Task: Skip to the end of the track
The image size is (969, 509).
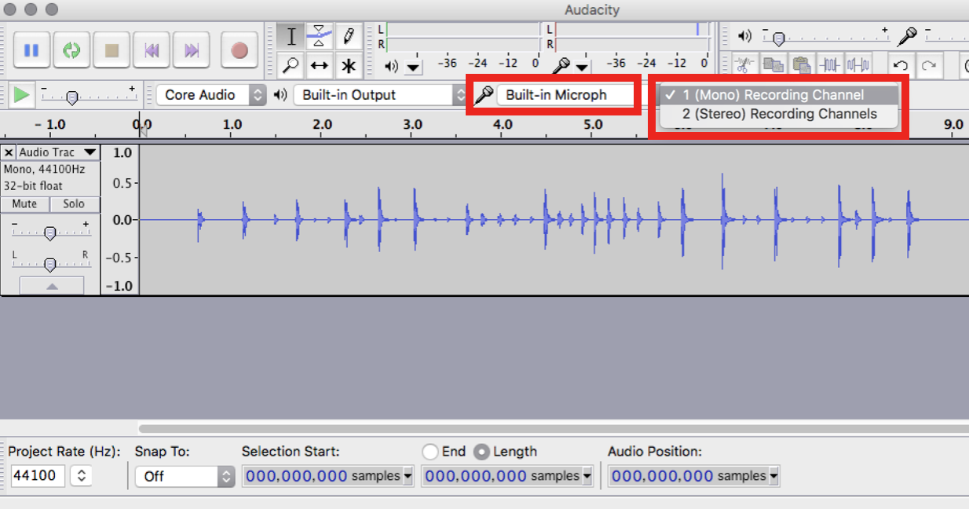Action: coord(192,51)
